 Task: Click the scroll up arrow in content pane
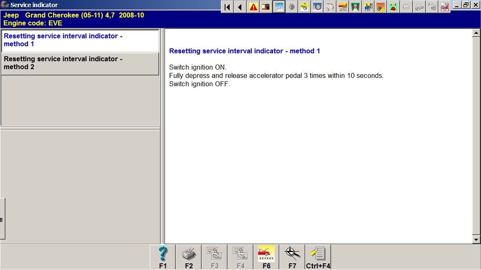476,33
